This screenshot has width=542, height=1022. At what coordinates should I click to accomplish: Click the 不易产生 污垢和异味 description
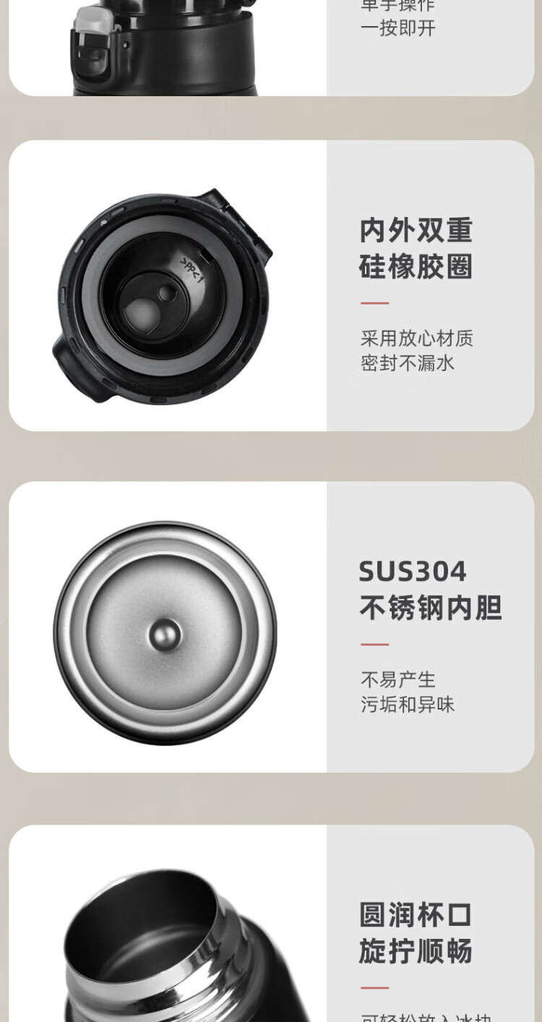coord(408,691)
